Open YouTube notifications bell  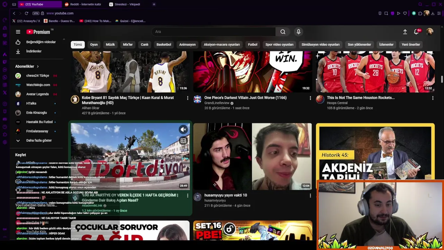pos(417,32)
